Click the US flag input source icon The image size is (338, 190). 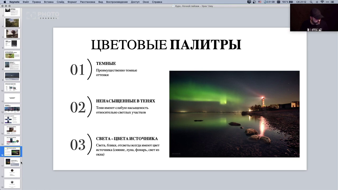pyautogui.click(x=260, y=2)
